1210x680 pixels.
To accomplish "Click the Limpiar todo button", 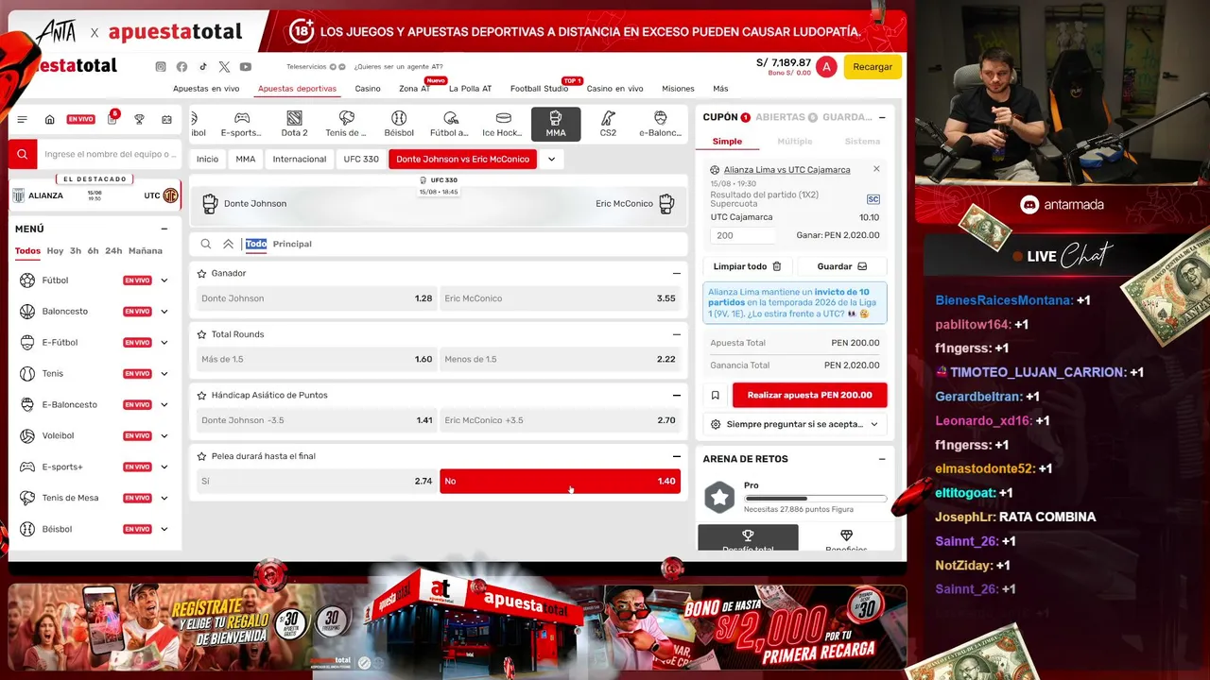I will click(747, 266).
